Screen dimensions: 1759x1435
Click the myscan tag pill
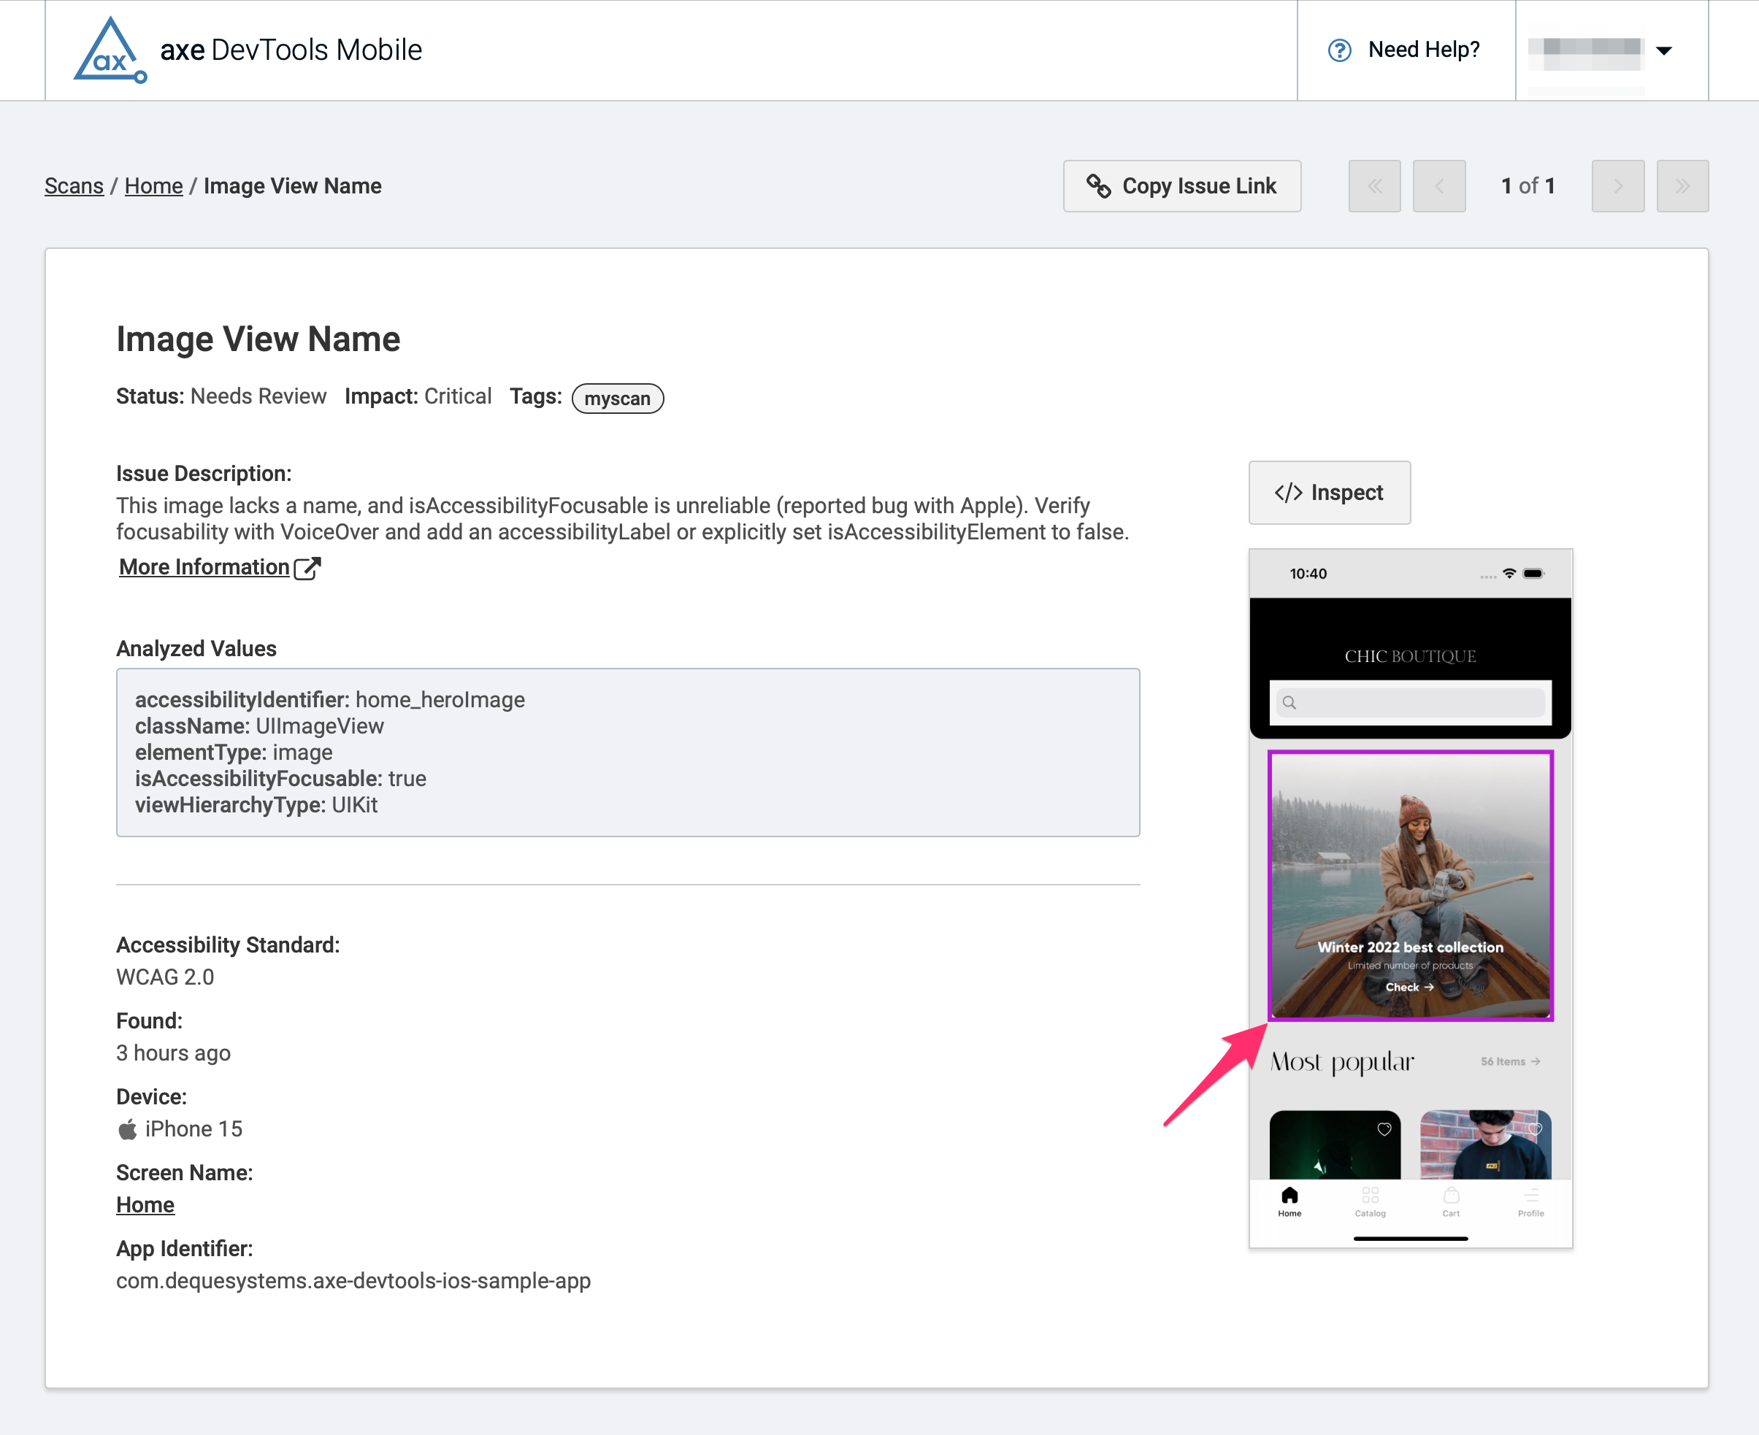pos(617,398)
